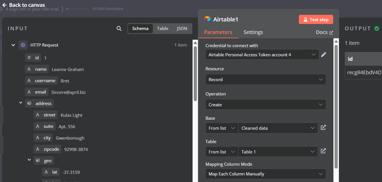Open Cleaned data base via external link icon

[323, 128]
